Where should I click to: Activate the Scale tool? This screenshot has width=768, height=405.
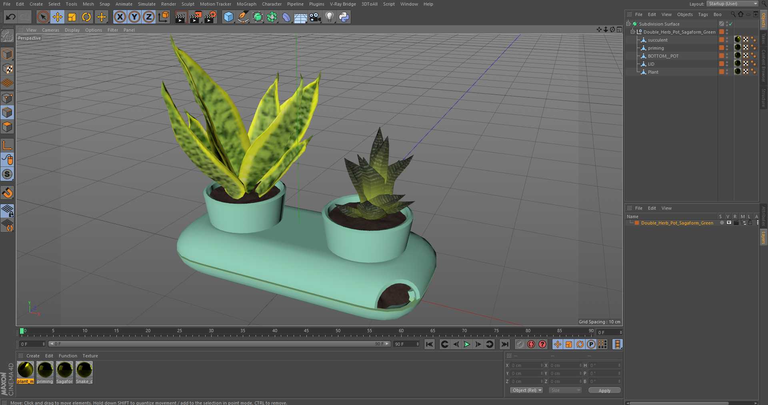tap(72, 17)
